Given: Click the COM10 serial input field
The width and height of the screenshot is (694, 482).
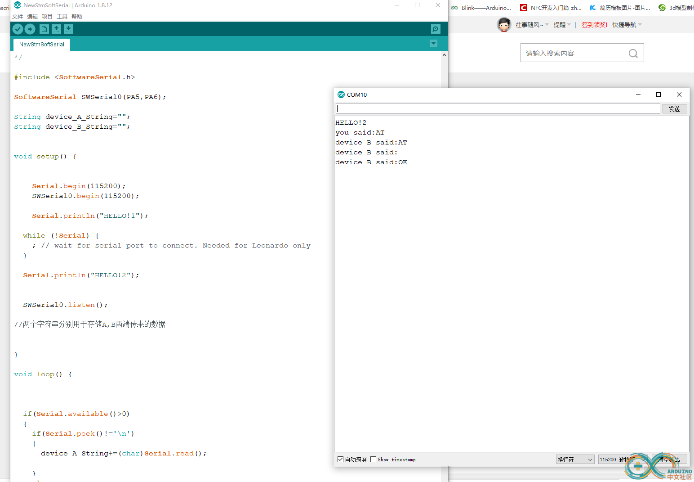Looking at the screenshot, I should (x=498, y=109).
